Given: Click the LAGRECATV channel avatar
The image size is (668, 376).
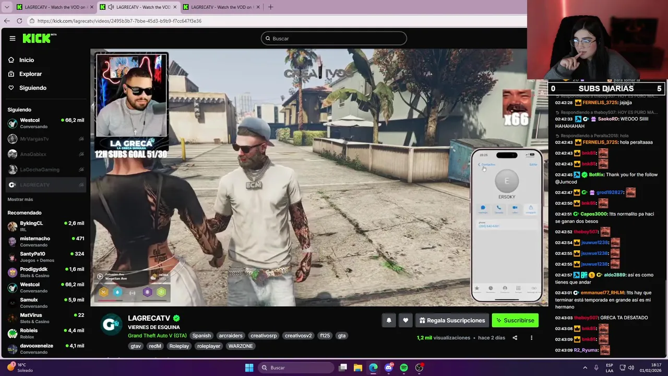Looking at the screenshot, I should [x=111, y=324].
